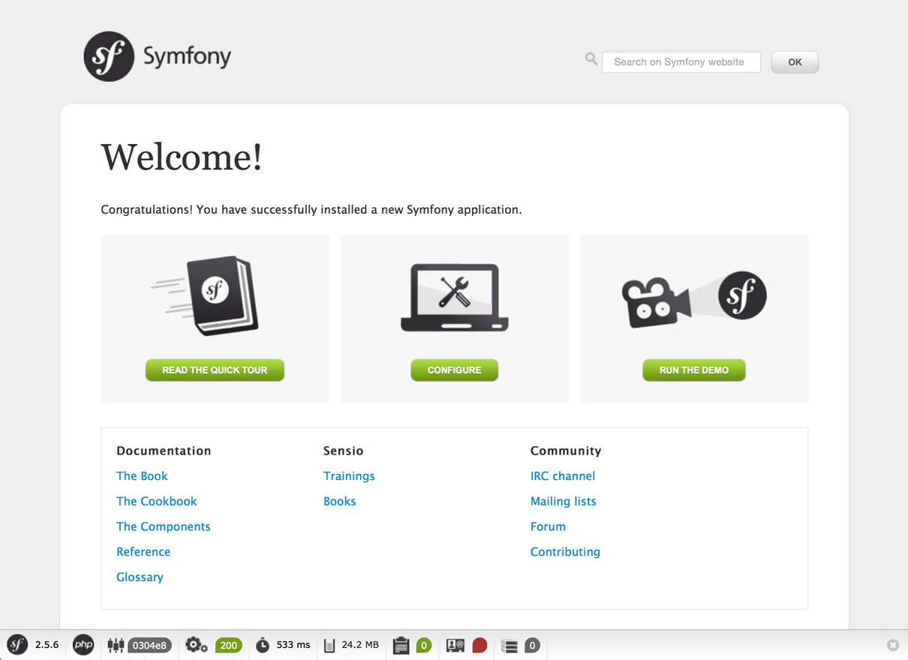Open the Glossary link
Image resolution: width=908 pixels, height=660 pixels.
click(140, 577)
